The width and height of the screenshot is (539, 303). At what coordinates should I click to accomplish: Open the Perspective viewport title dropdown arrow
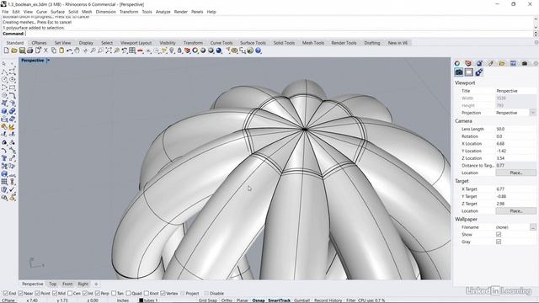48,61
